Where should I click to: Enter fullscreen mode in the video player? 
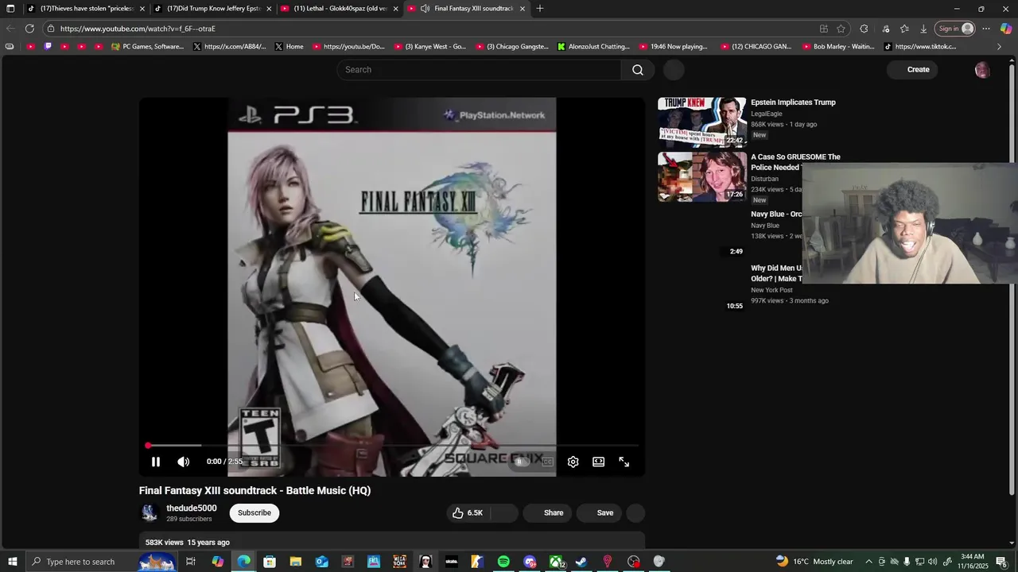click(x=624, y=462)
